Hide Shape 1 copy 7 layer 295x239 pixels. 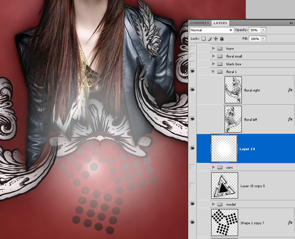(x=192, y=222)
